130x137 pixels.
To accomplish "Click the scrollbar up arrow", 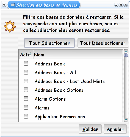I will pyautogui.click(x=126, y=51).
